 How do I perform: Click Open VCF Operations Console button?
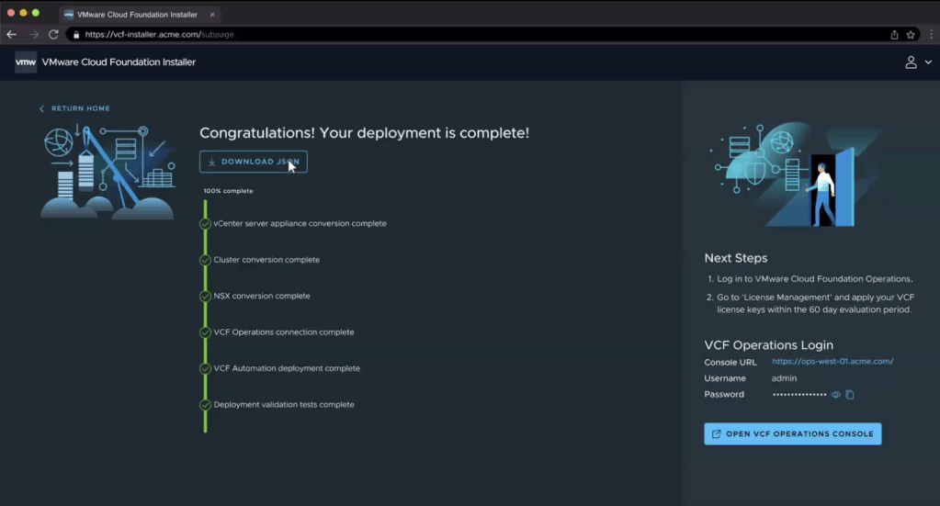(792, 433)
